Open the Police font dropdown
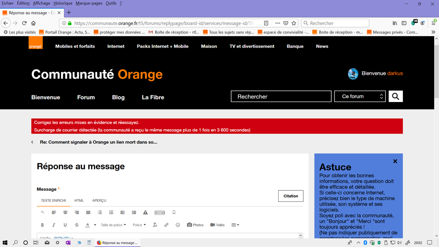 (x=139, y=225)
